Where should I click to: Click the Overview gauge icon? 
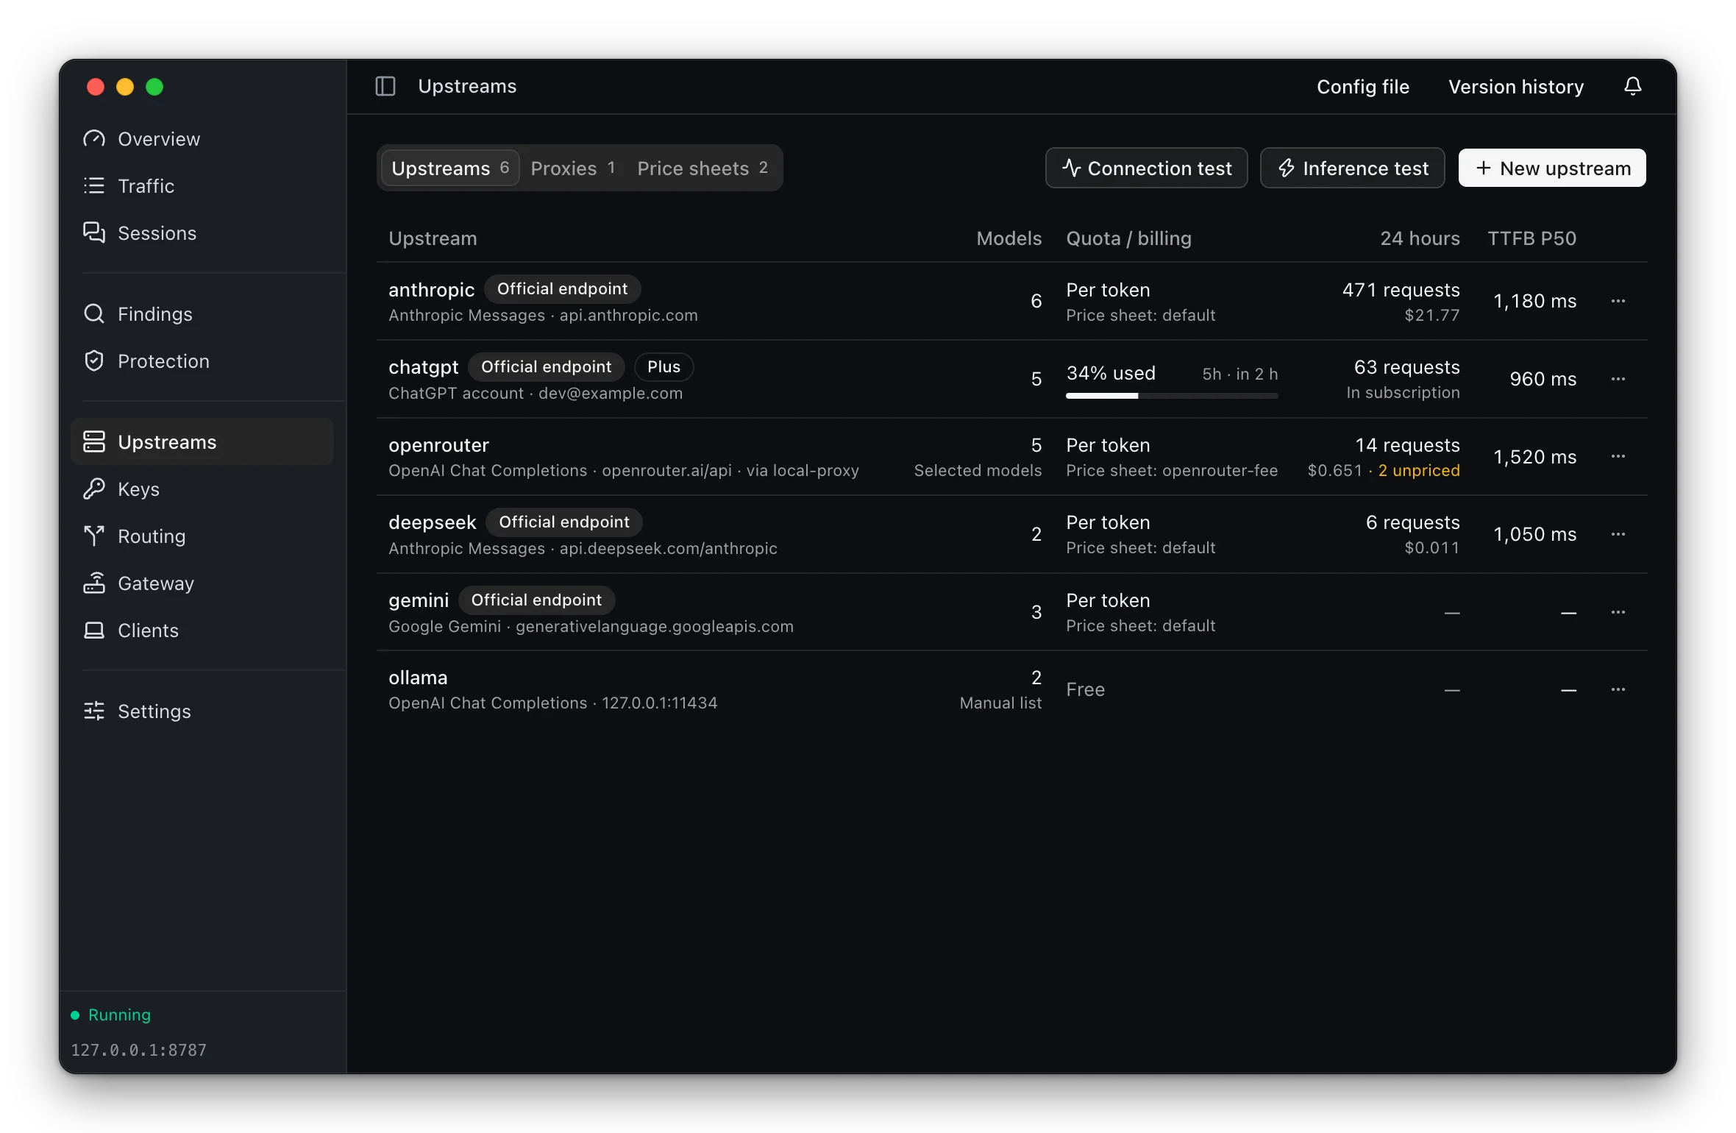[x=94, y=139]
